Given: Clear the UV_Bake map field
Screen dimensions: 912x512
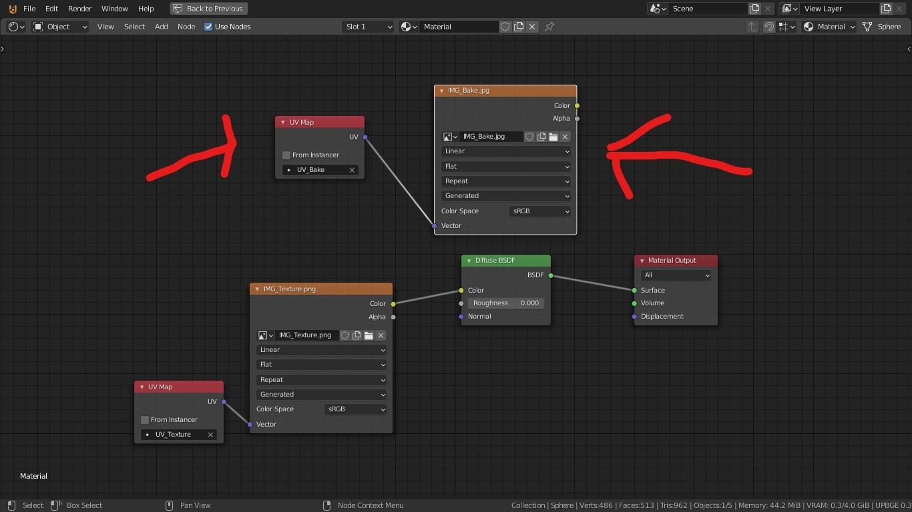Looking at the screenshot, I should (352, 170).
